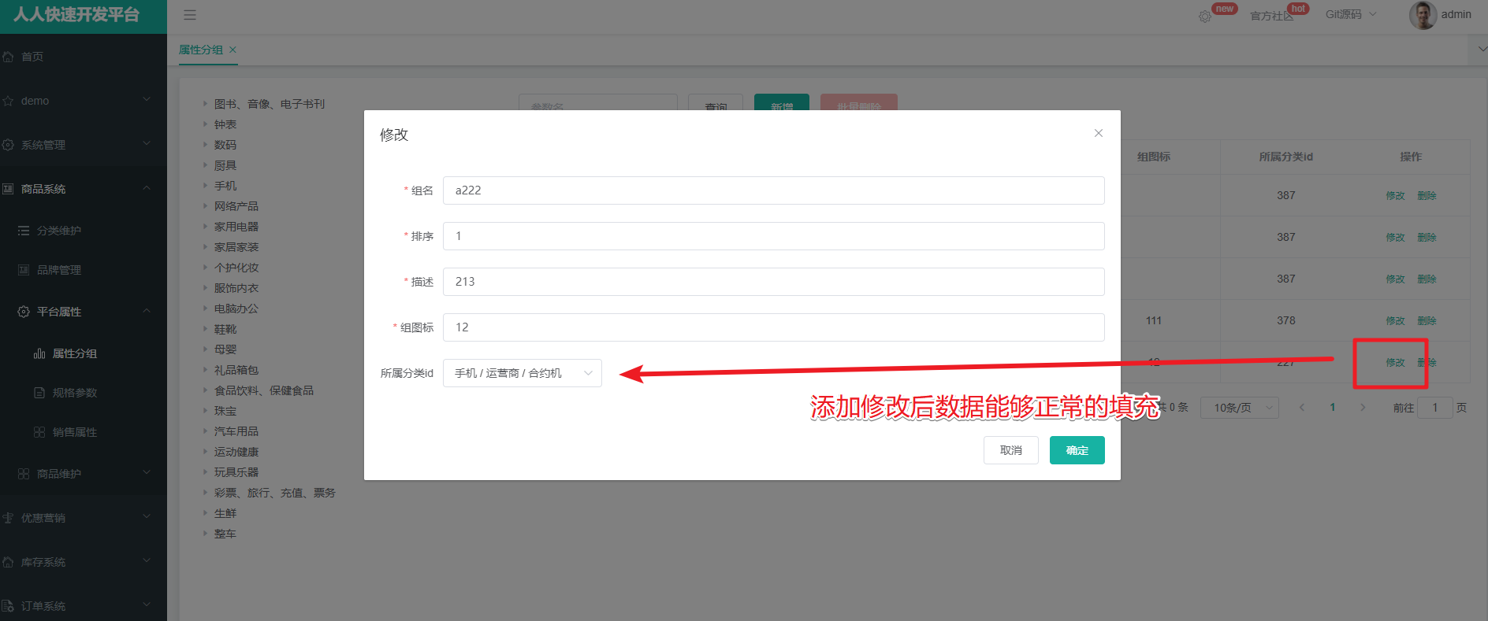Screen dimensions: 1488x621
Task: Open the 10条/页 page size dropdown
Action: 1239,408
